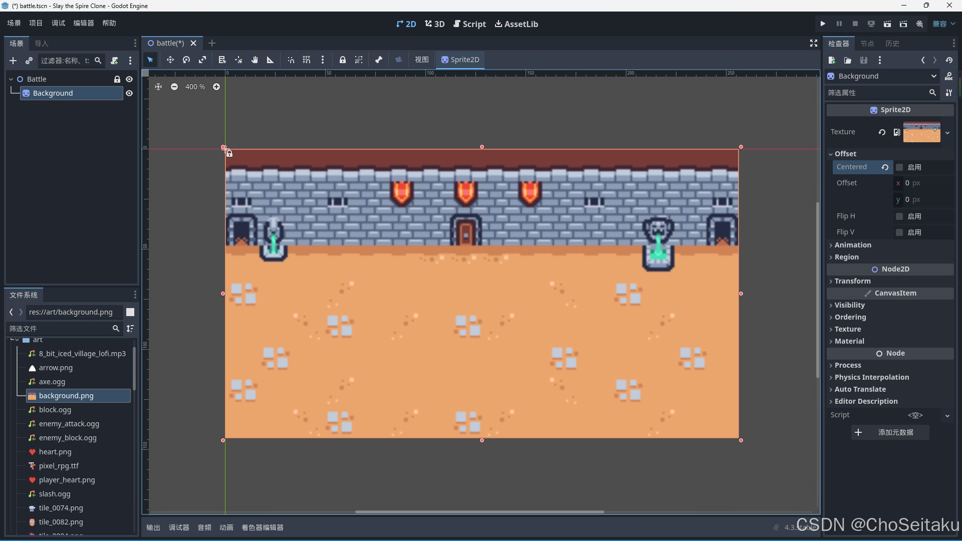Switch to the Script workspace
The image size is (962, 541).
click(x=470, y=24)
